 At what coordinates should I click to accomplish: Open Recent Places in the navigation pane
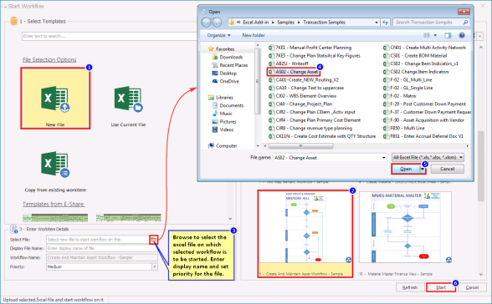point(230,65)
